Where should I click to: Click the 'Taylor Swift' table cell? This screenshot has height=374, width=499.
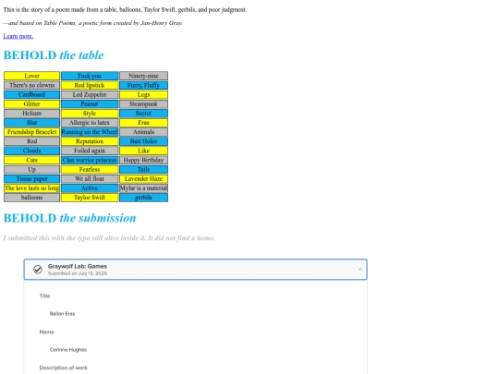click(x=90, y=198)
